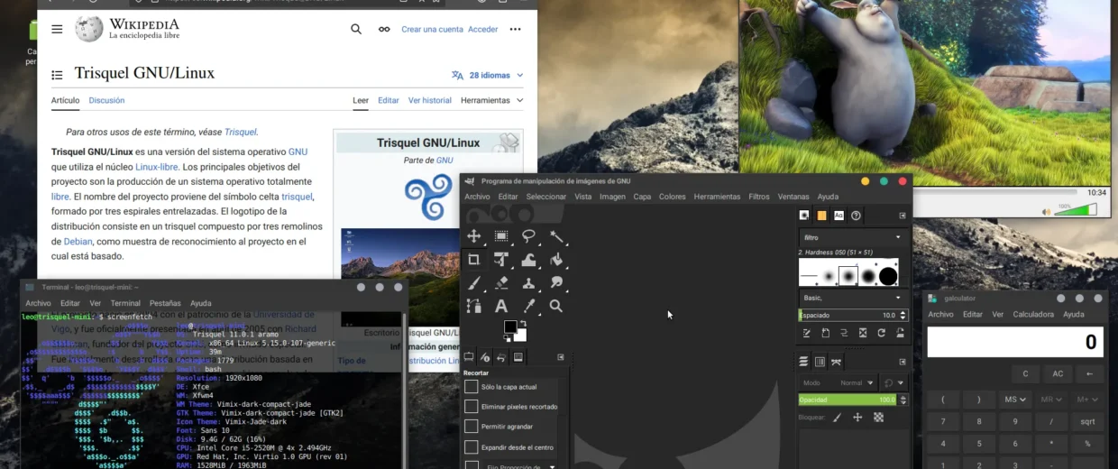Viewport: 1118px width, 469px height.
Task: Choose the Zoom magnifier tool in GIMP
Action: point(556,306)
